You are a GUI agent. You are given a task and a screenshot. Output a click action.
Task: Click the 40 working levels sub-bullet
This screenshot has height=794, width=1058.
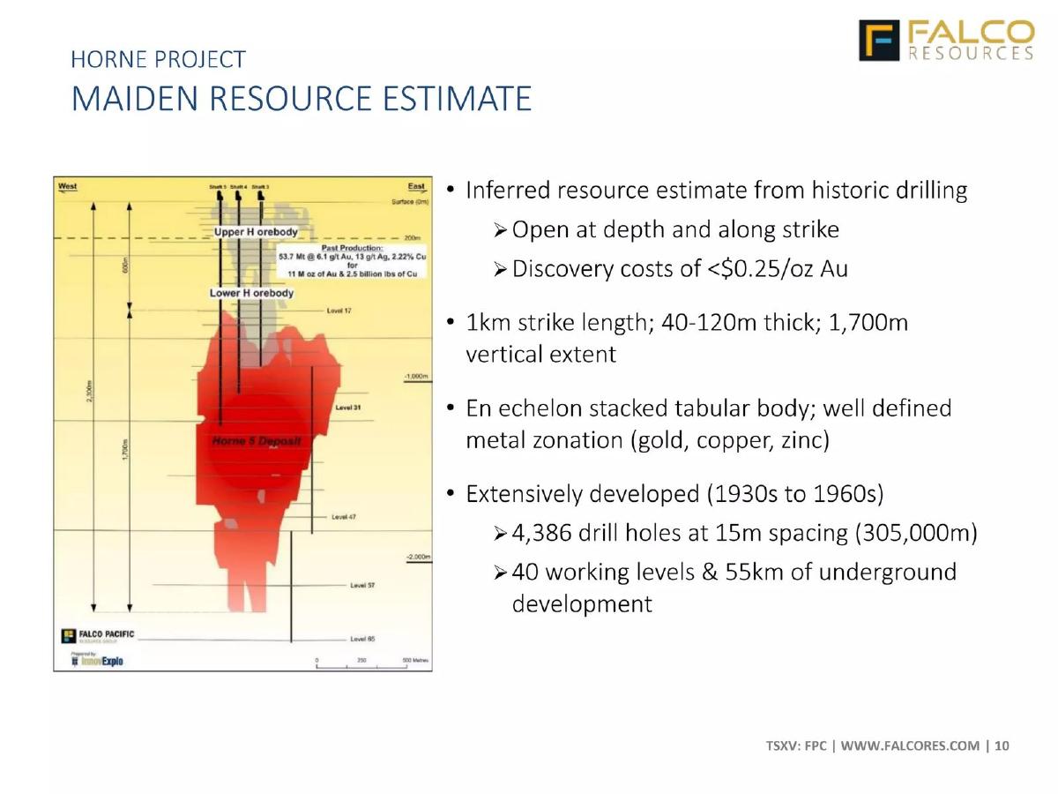click(x=734, y=588)
